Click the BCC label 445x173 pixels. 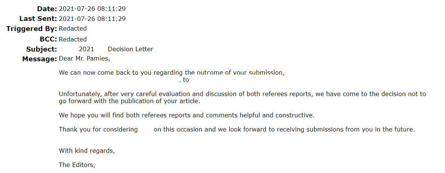(x=49, y=39)
